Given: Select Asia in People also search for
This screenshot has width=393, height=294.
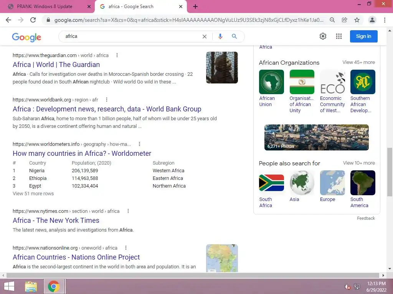Looking at the screenshot, I should 302,186.
